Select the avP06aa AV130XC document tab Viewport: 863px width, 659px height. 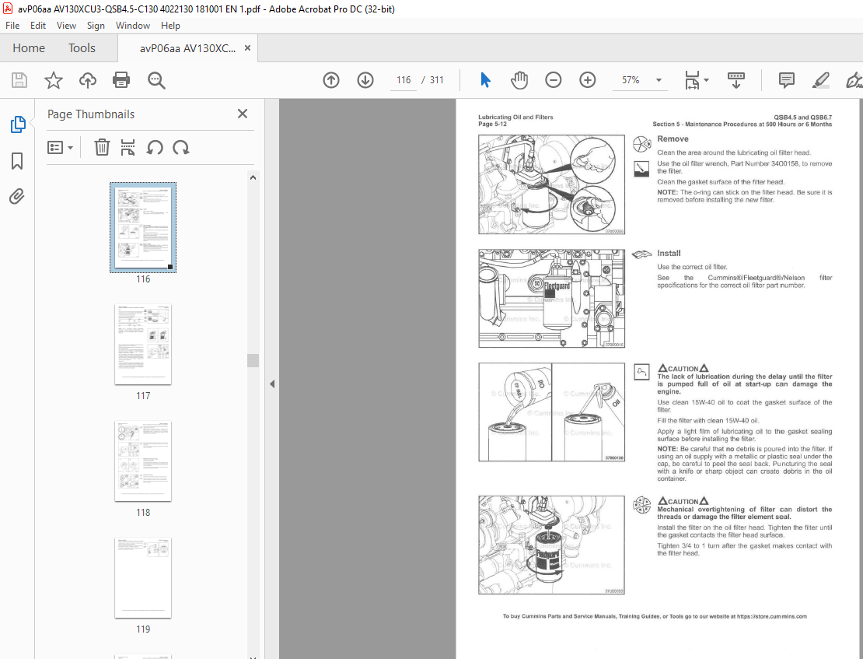(187, 48)
